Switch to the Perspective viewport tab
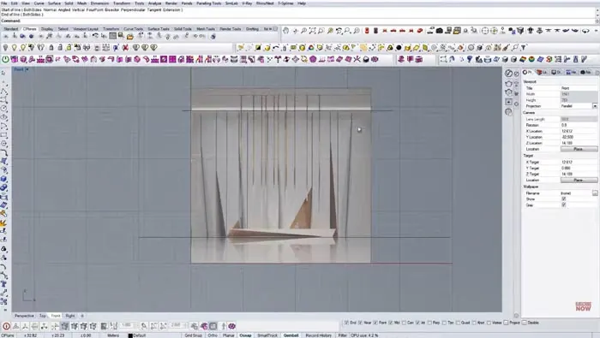This screenshot has height=338, width=600. pyautogui.click(x=24, y=316)
